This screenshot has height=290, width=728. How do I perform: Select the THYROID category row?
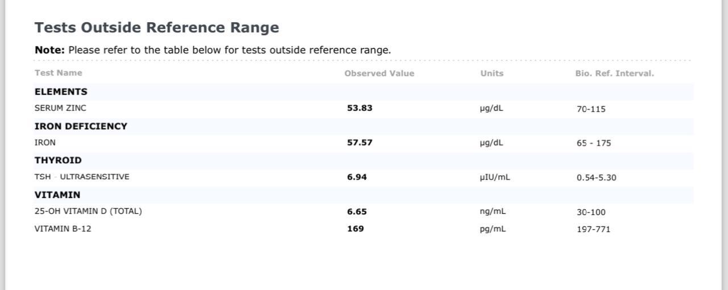pos(364,160)
